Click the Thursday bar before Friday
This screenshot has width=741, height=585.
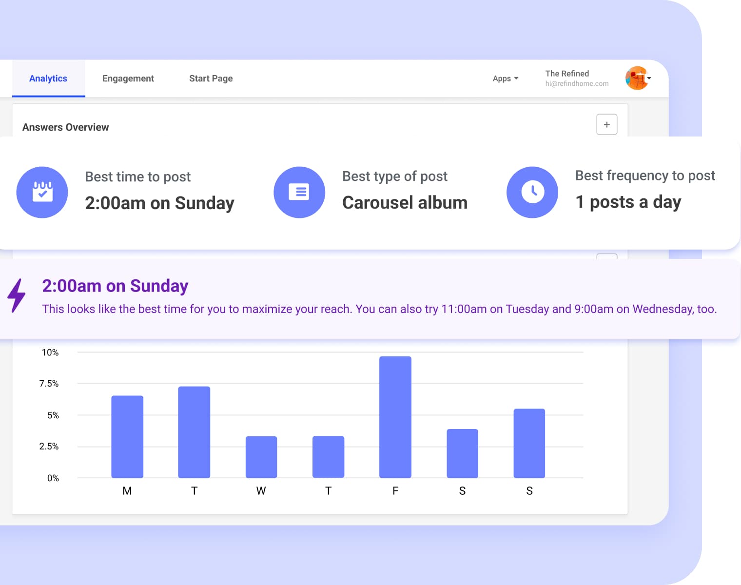(x=328, y=457)
